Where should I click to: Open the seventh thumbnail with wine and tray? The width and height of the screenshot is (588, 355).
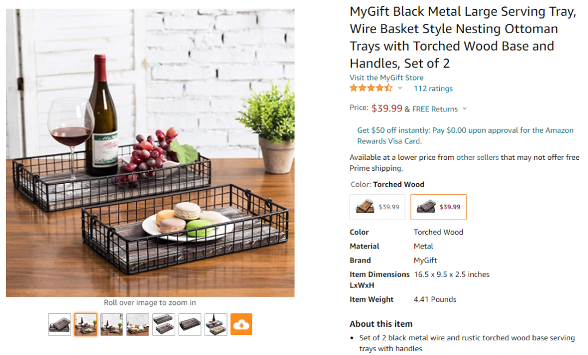[216, 325]
